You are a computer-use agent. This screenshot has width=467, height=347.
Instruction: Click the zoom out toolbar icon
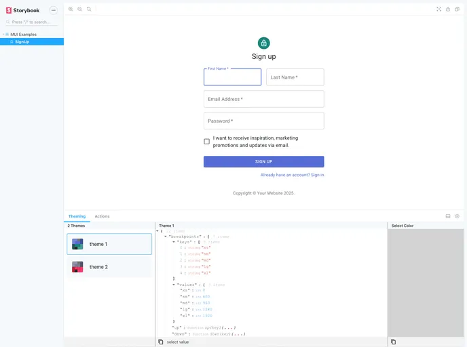click(x=79, y=9)
